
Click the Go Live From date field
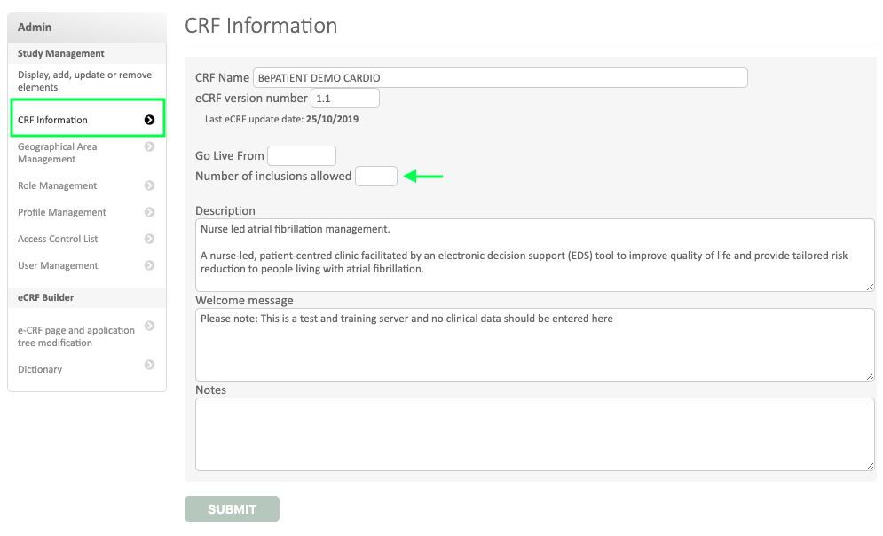click(302, 156)
